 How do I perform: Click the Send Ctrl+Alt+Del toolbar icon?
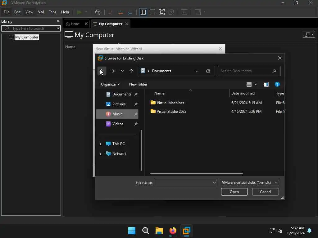(x=98, y=12)
